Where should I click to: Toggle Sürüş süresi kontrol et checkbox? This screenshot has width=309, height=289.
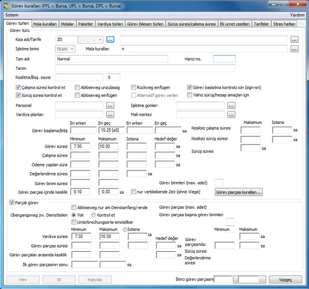(x=18, y=95)
